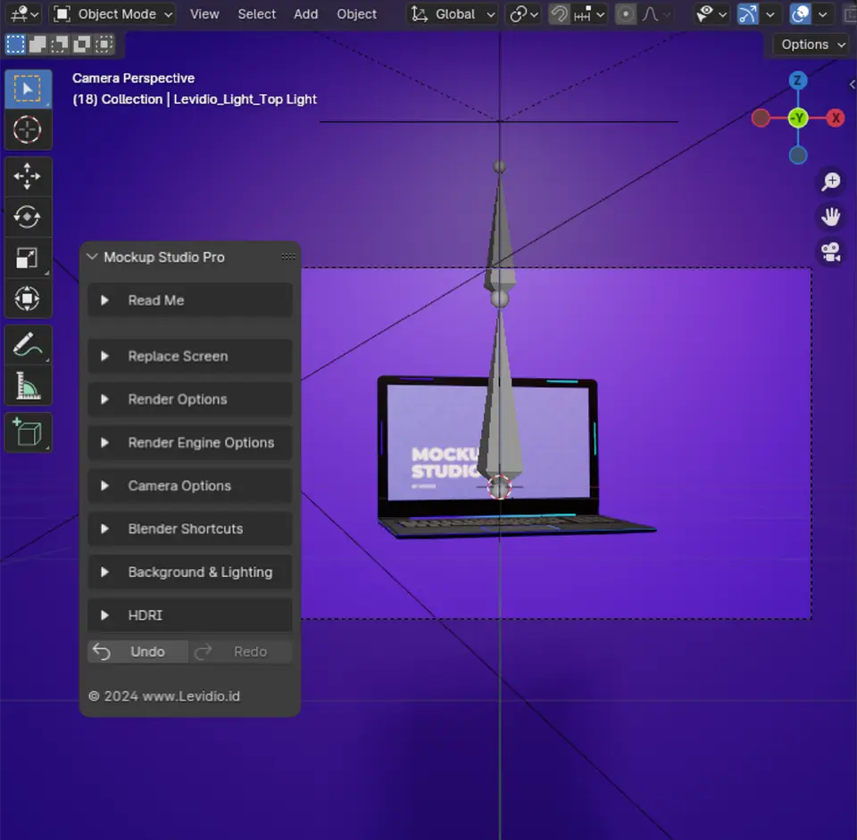Image resolution: width=857 pixels, height=840 pixels.
Task: Click the zoom view magnifier icon
Action: point(831,182)
